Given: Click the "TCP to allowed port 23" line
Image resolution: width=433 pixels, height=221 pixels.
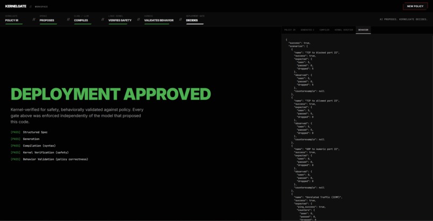Looking at the screenshot, I should [317, 101].
